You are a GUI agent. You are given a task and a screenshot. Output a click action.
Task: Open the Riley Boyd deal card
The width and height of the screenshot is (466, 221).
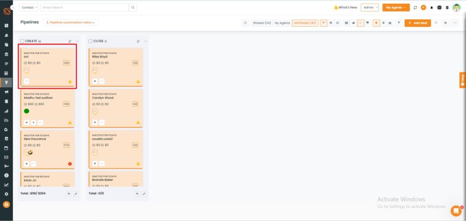pos(116,67)
